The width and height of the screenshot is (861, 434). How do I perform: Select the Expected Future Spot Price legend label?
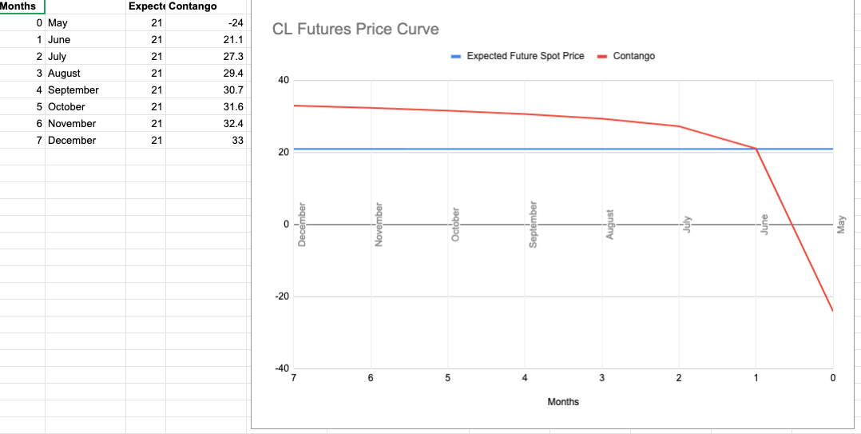click(x=526, y=56)
